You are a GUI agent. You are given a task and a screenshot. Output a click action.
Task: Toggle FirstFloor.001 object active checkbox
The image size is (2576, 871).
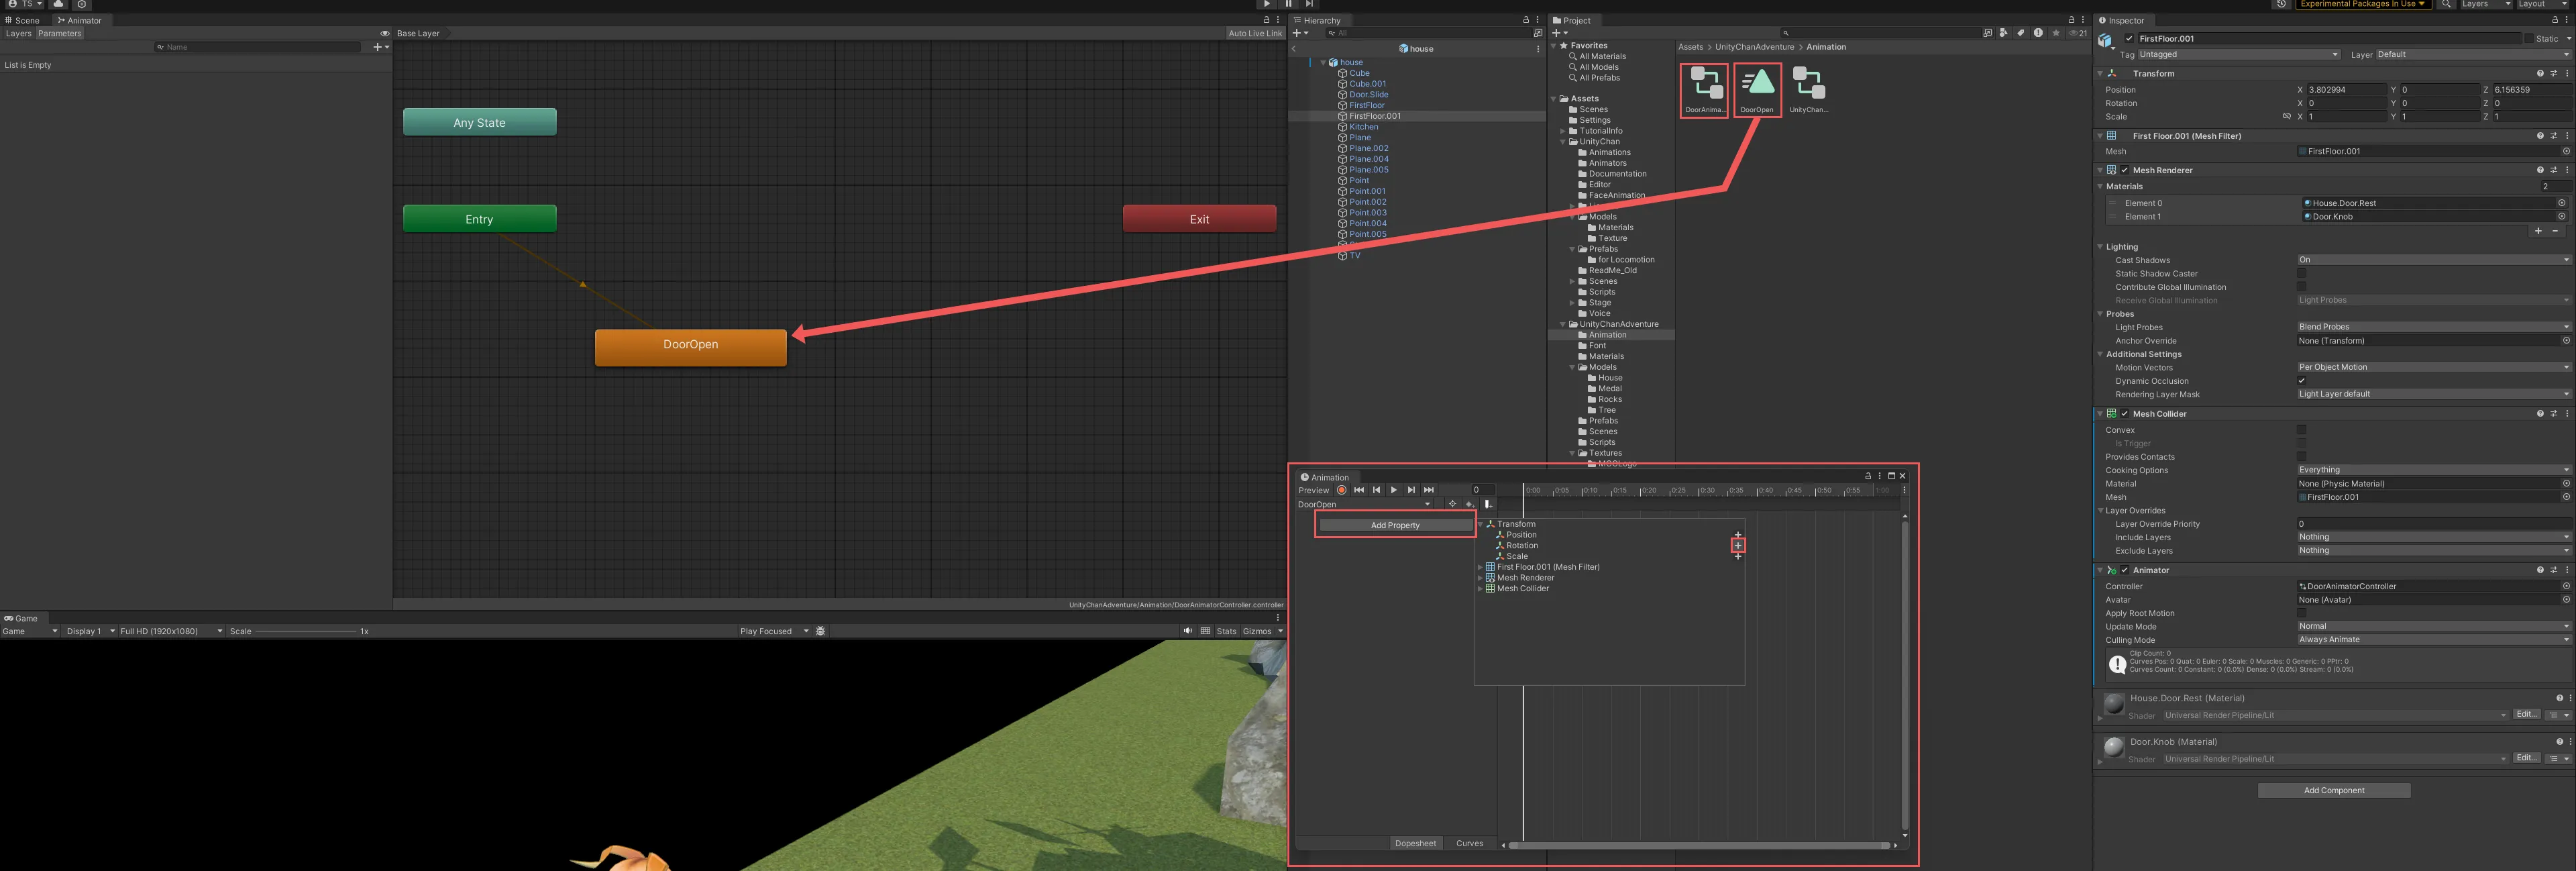pos(2129,39)
